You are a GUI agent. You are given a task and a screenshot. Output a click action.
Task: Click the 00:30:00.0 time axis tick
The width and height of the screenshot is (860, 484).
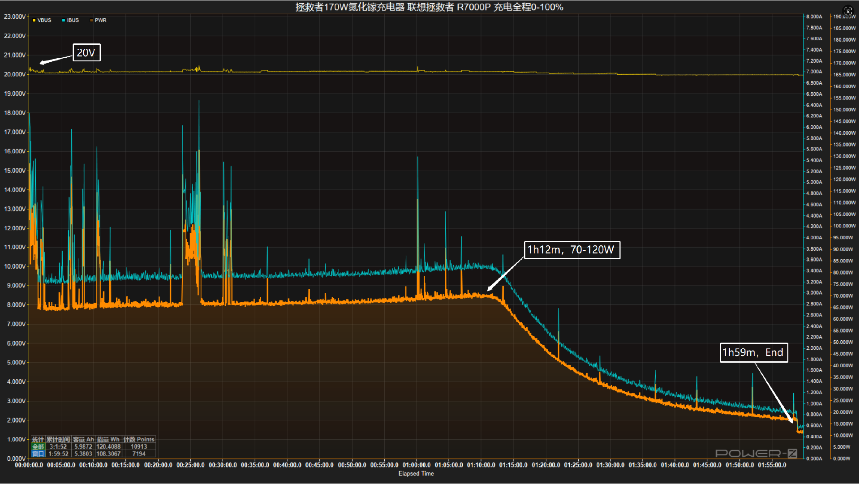pos(223,465)
